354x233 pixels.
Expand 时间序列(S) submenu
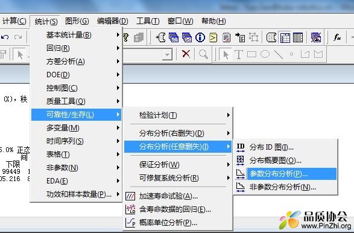coord(76,141)
